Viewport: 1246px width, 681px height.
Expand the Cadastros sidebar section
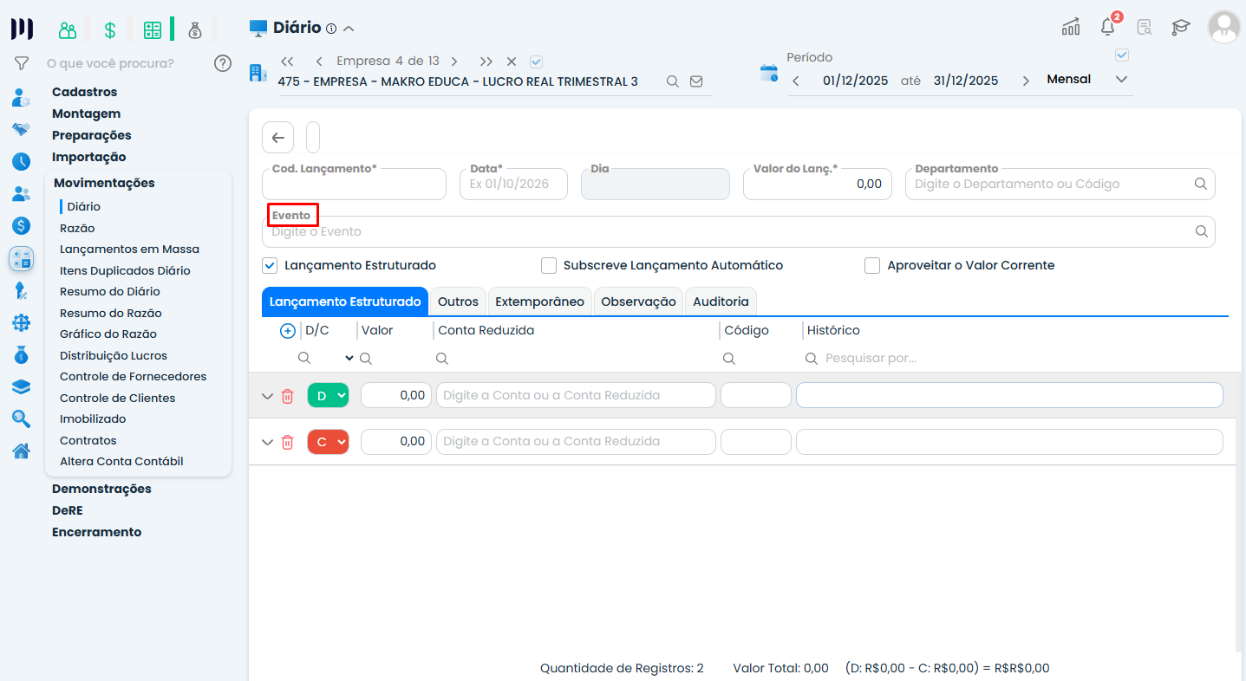84,92
